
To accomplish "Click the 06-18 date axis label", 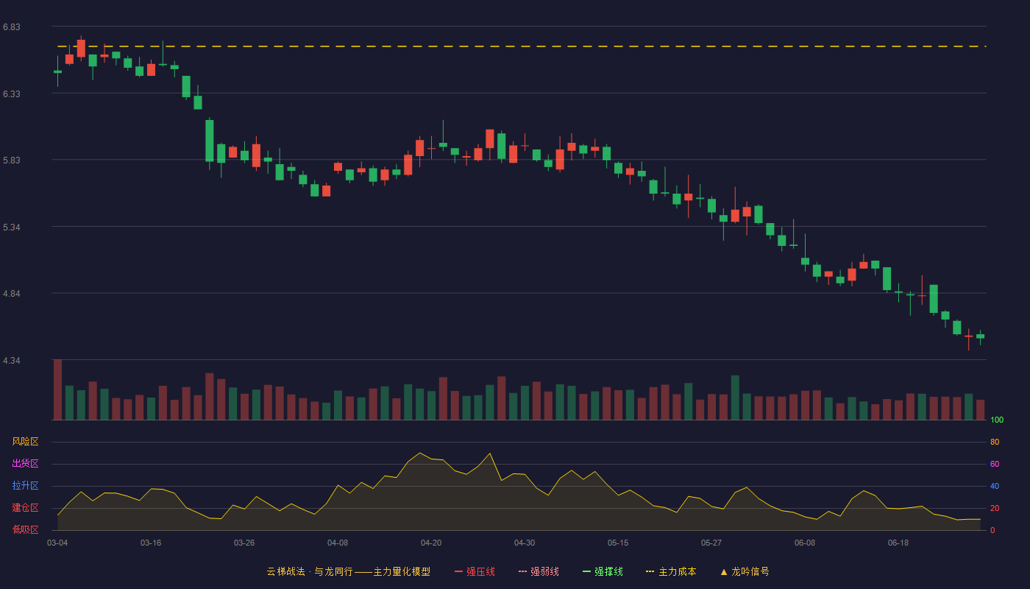I will [898, 543].
